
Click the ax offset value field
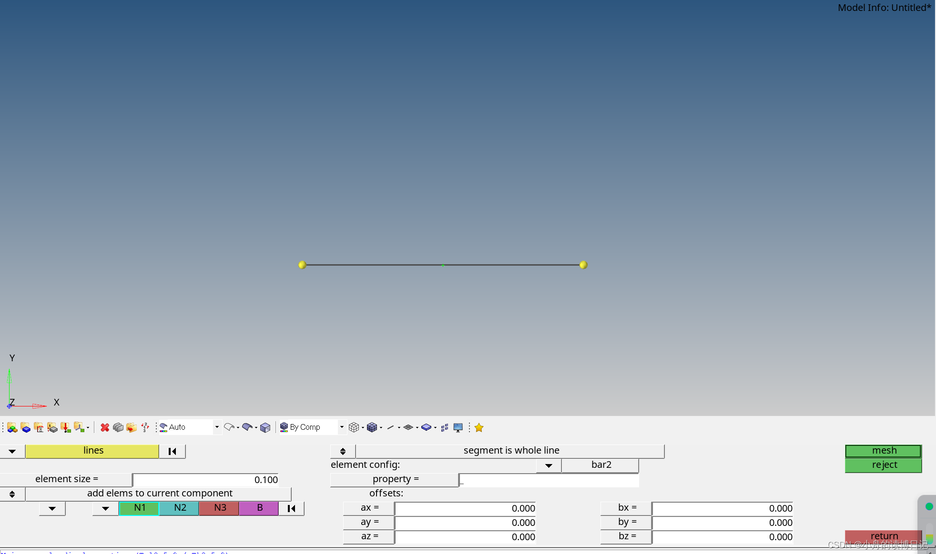click(465, 508)
